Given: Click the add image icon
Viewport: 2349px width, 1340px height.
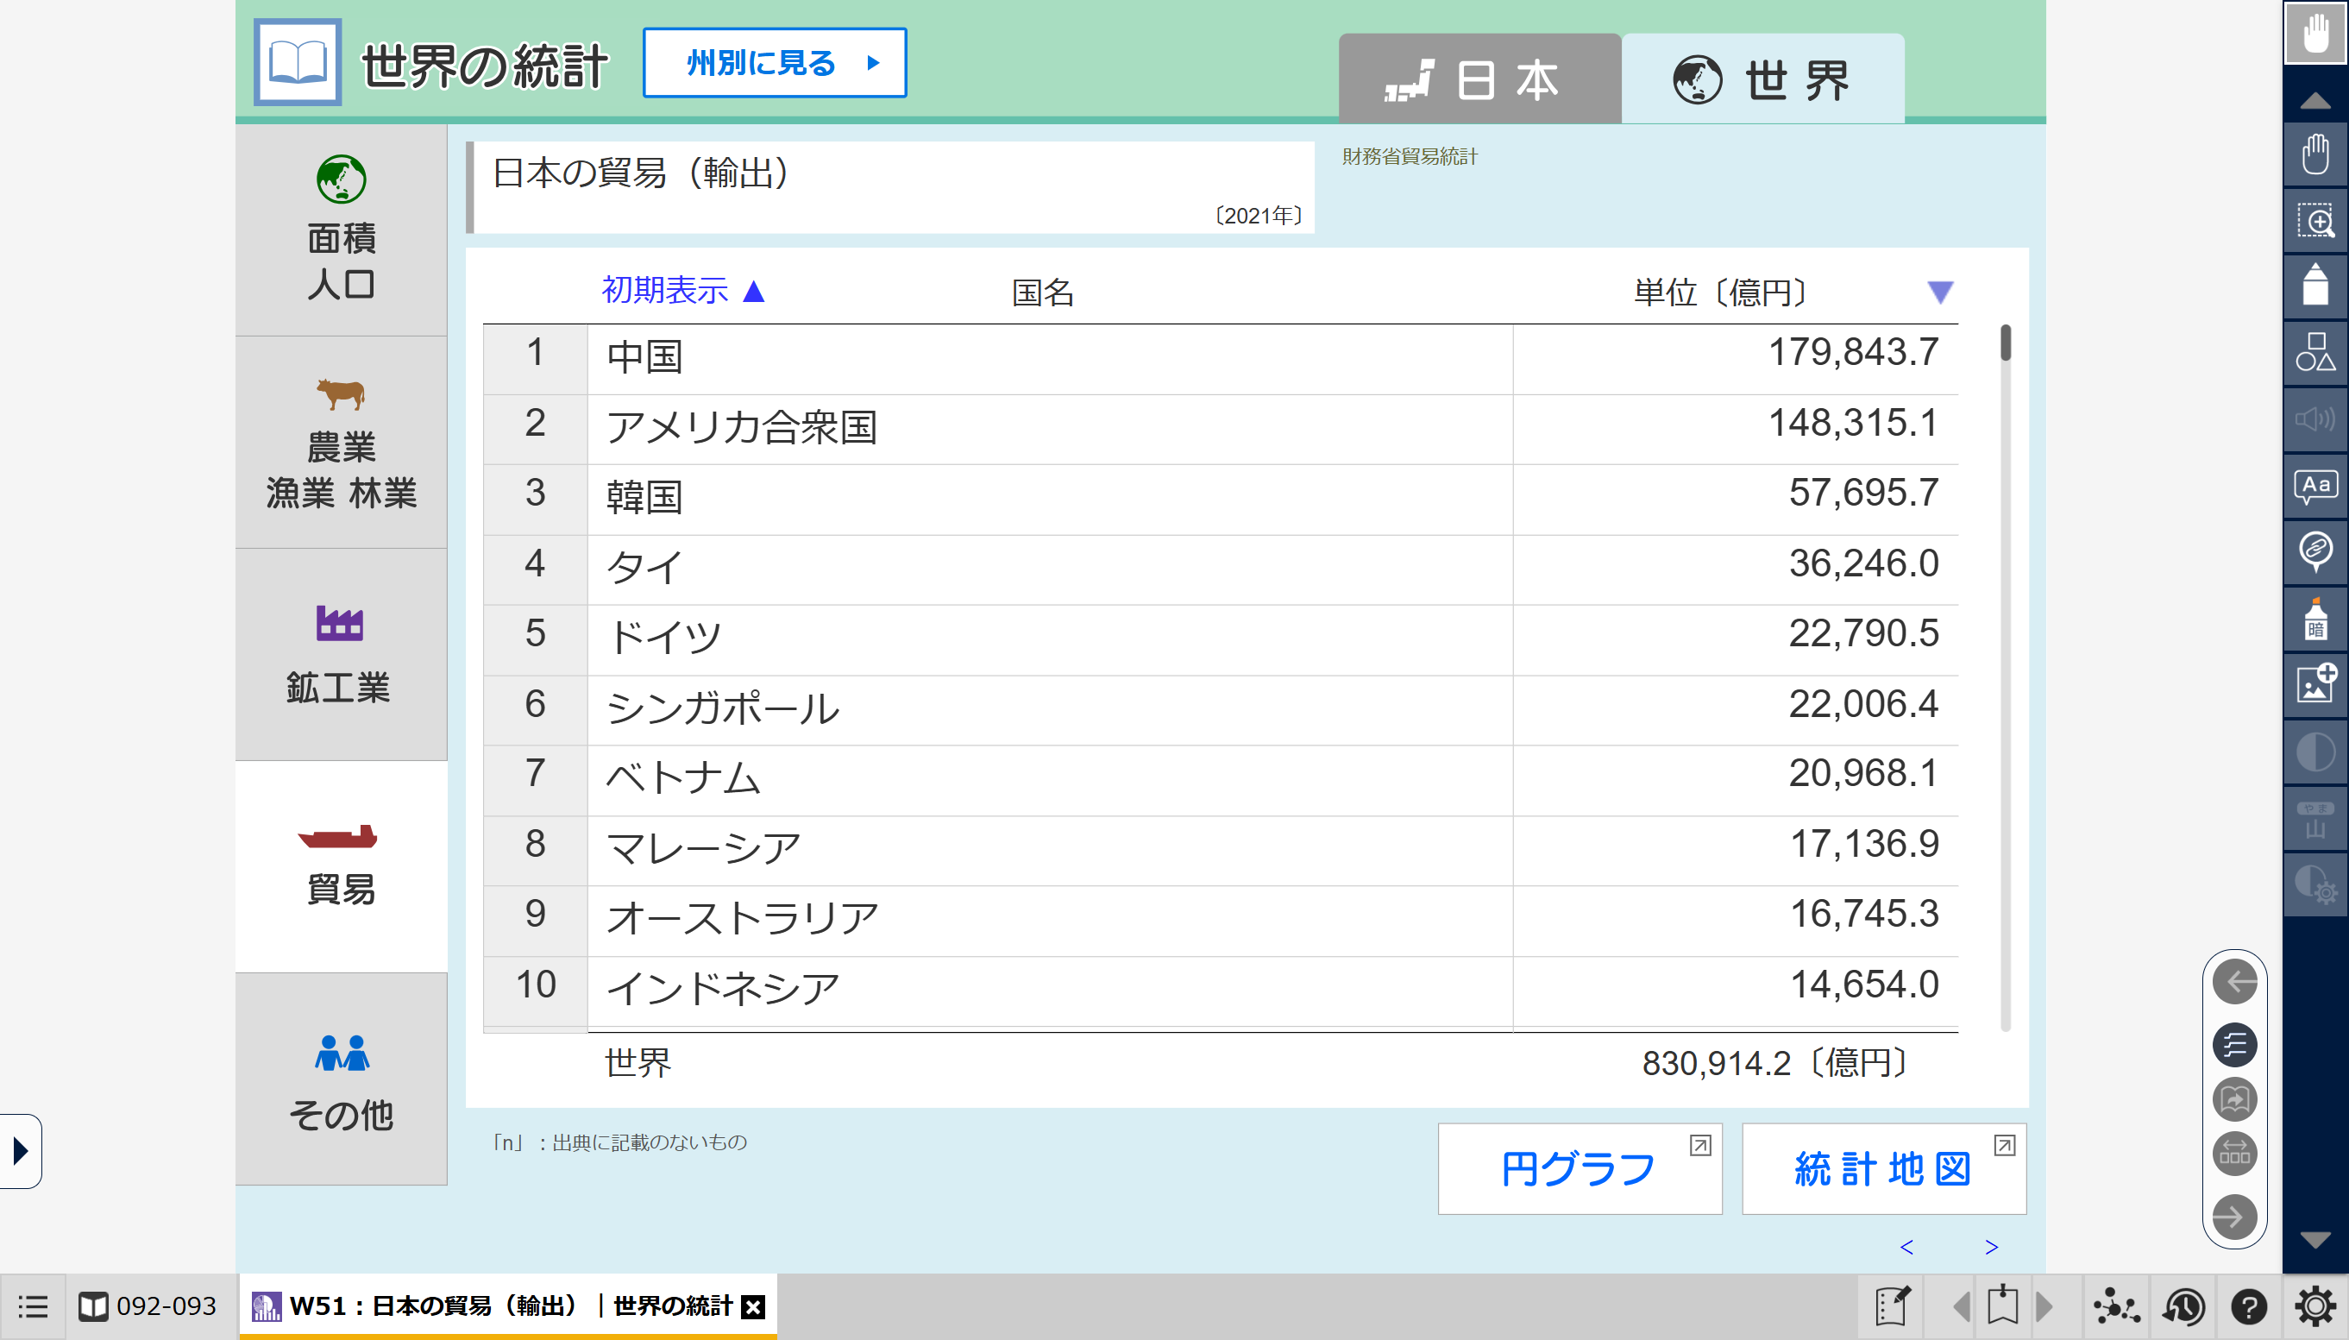Looking at the screenshot, I should point(2315,685).
